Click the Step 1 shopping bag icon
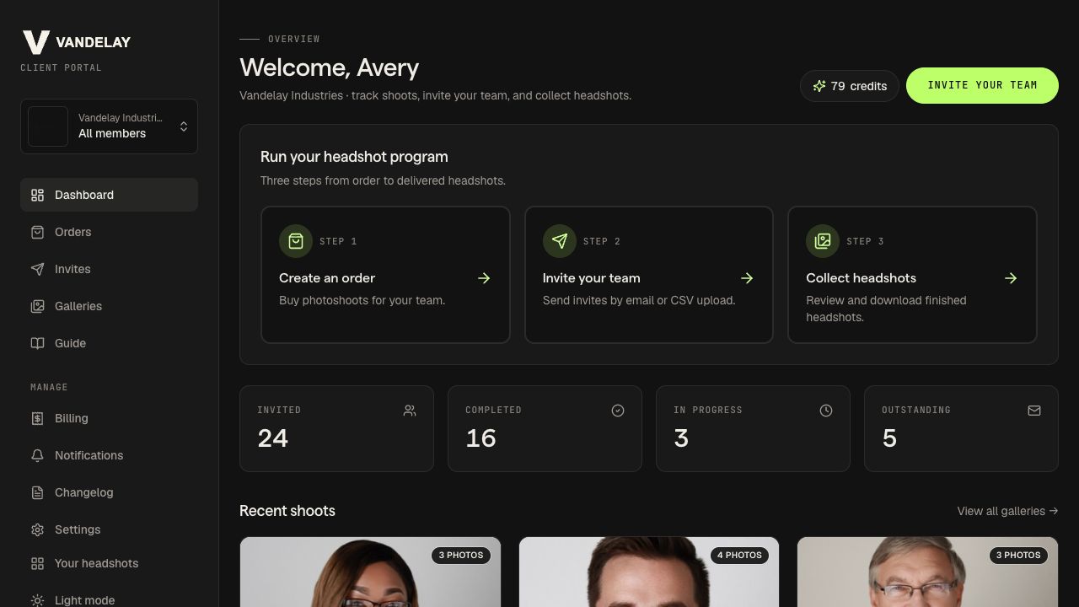 [x=296, y=241]
